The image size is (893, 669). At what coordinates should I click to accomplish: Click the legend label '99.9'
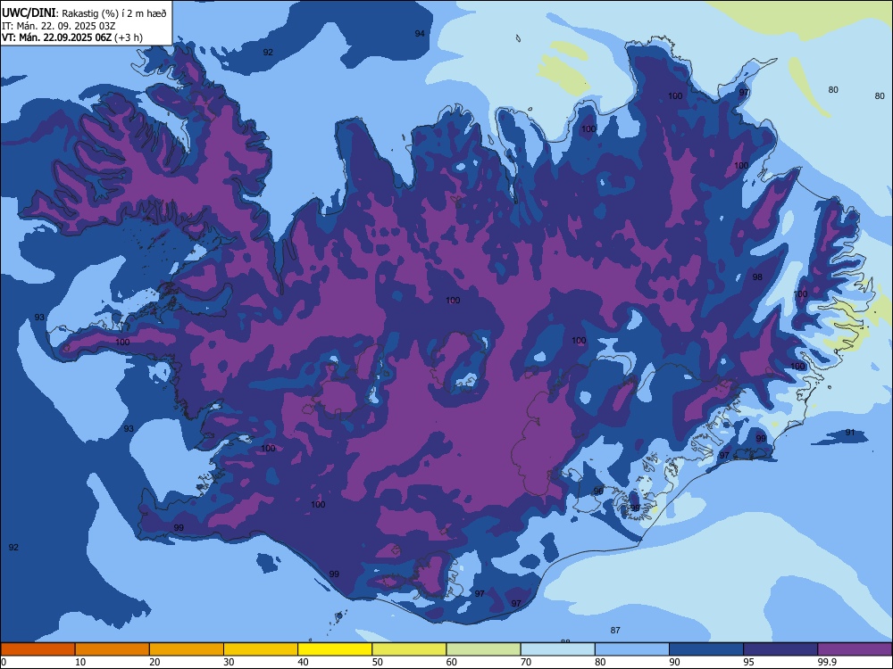826,662
